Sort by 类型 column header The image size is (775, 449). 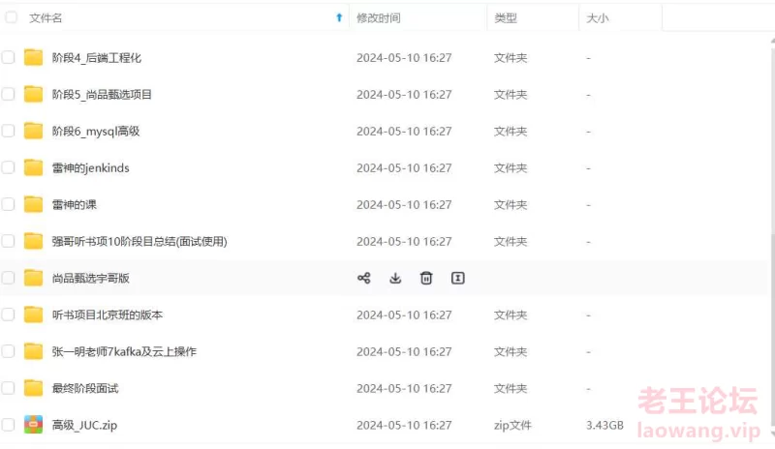[506, 18]
